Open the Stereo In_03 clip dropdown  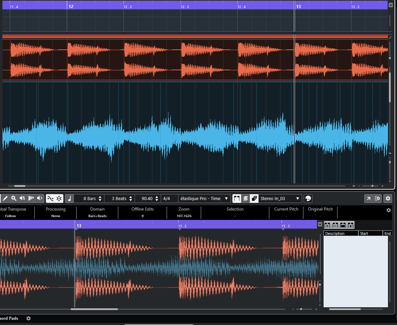pos(280,198)
